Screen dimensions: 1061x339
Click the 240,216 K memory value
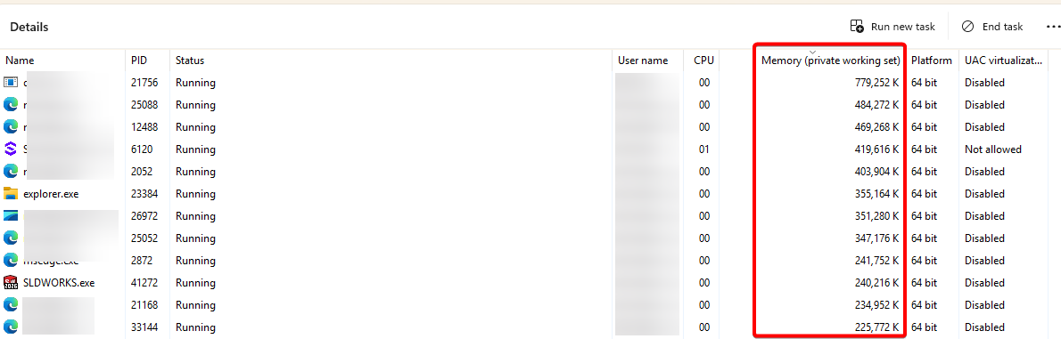(x=877, y=282)
